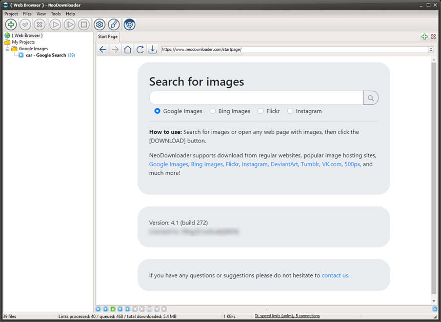This screenshot has width=441, height=322.
Task: Go to the home page icon
Action: click(x=128, y=50)
